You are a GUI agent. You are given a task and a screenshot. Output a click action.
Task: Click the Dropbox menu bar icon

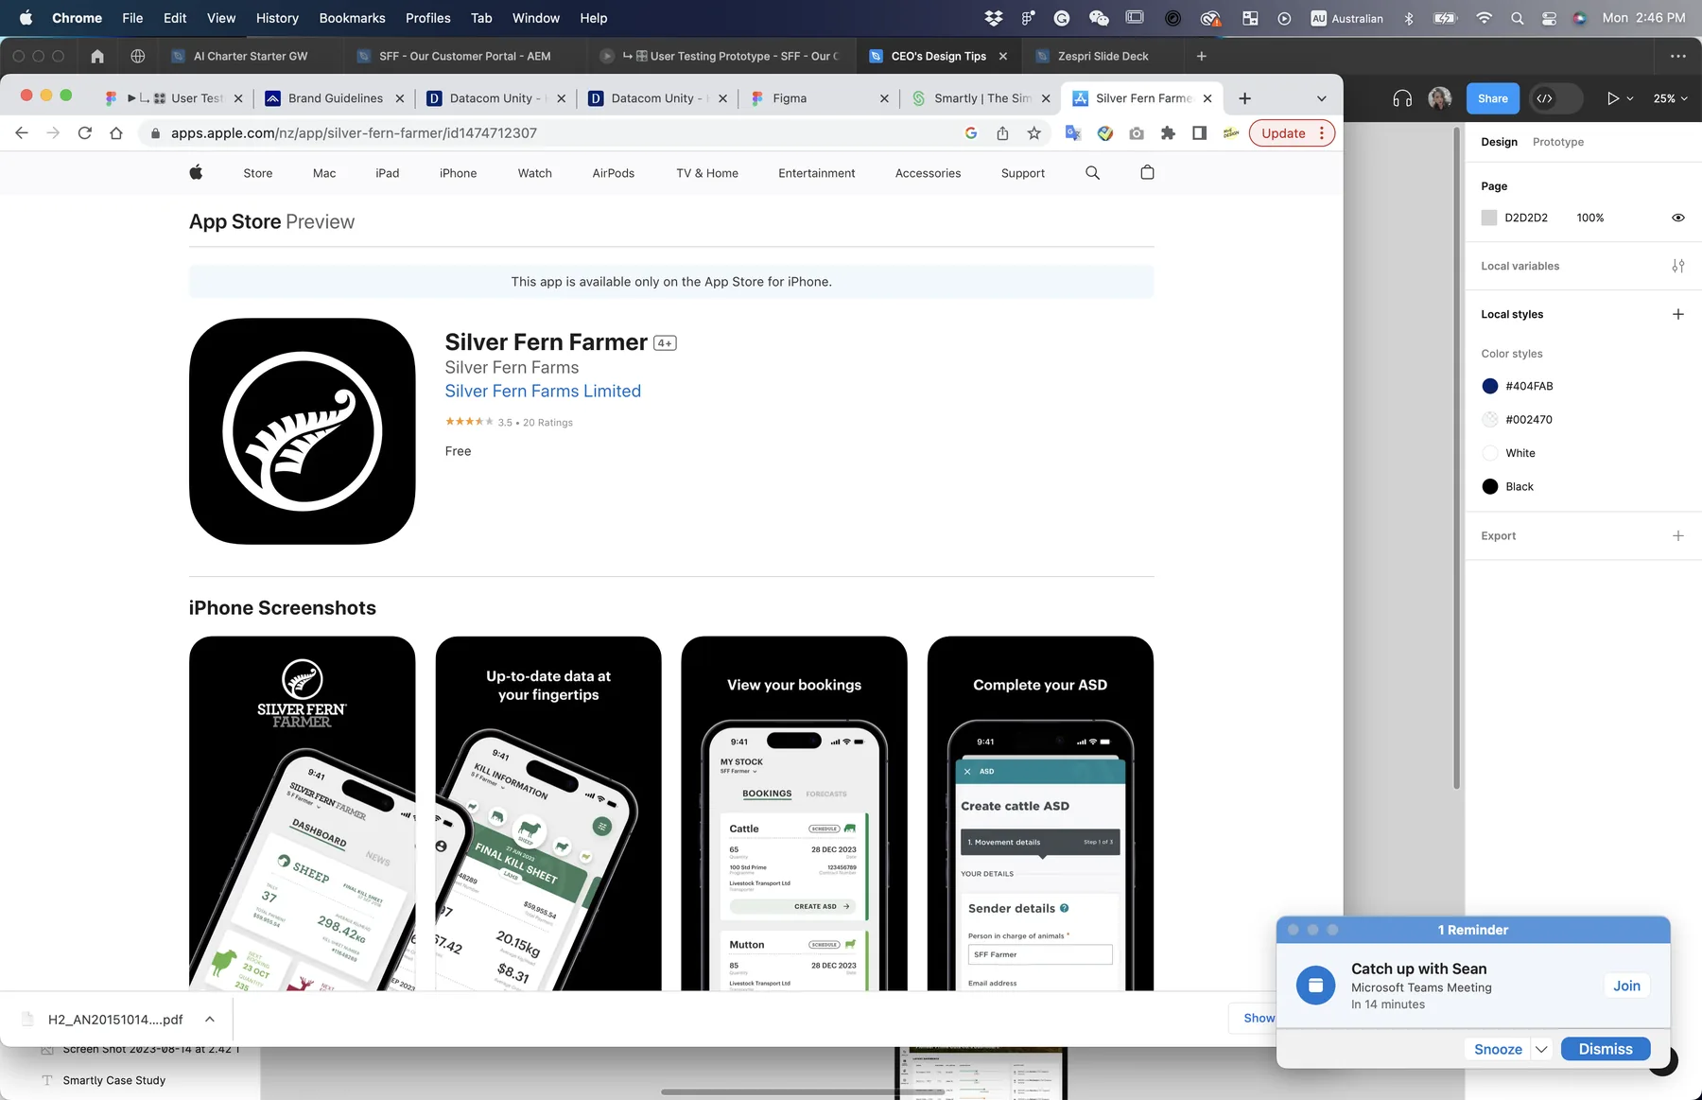pos(993,18)
